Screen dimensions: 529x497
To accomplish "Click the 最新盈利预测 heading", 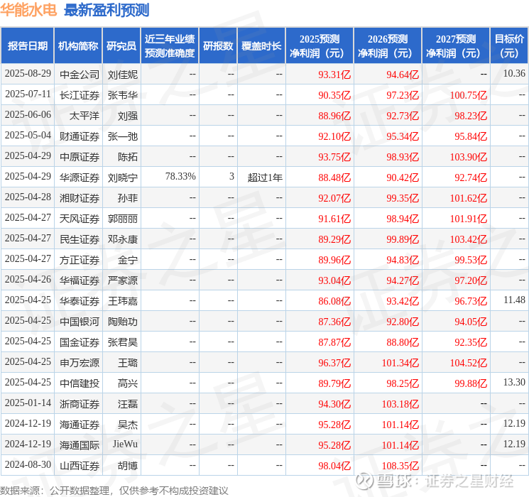I will 107,10.
